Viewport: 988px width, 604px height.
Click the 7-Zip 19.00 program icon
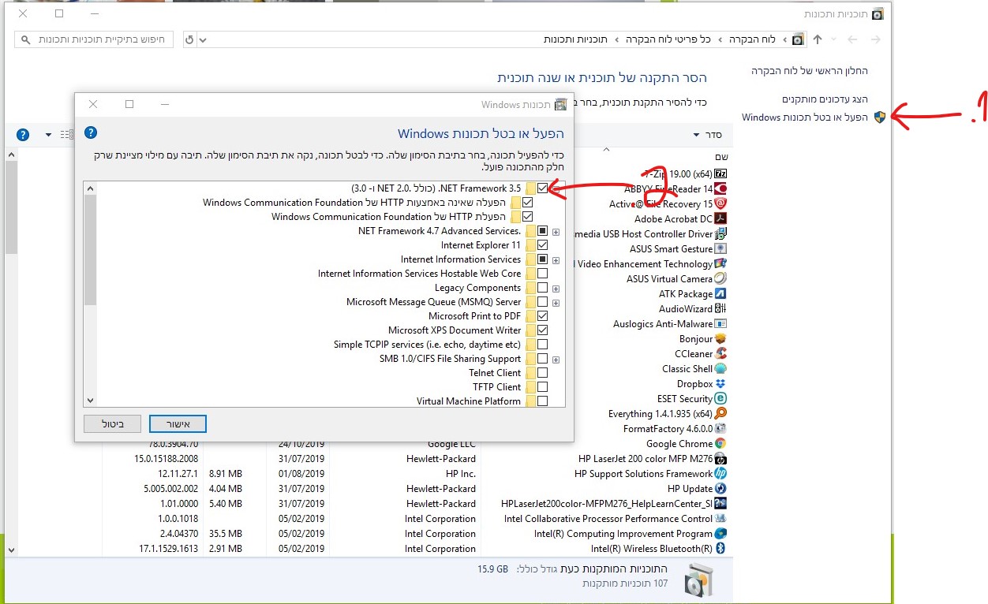pos(720,173)
